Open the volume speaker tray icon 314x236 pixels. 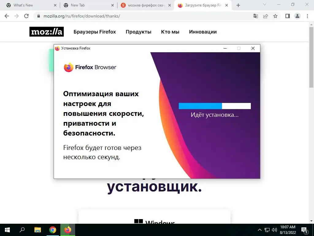pos(274,230)
